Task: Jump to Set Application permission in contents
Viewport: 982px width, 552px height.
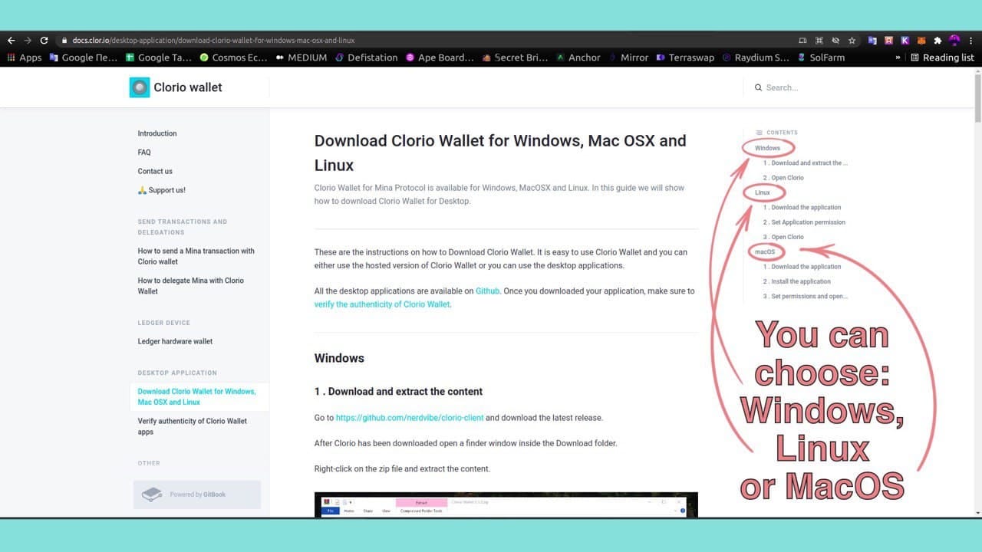Action: (804, 222)
